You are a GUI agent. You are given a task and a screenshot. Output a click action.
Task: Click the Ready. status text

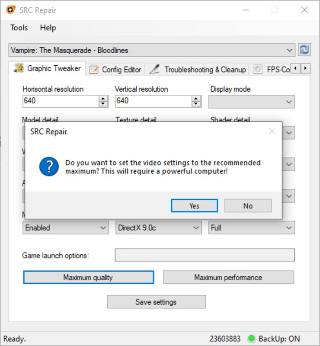point(15,339)
